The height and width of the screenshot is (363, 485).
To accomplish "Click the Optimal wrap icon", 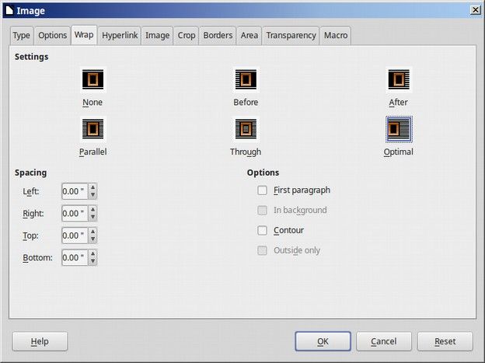I will pos(399,129).
